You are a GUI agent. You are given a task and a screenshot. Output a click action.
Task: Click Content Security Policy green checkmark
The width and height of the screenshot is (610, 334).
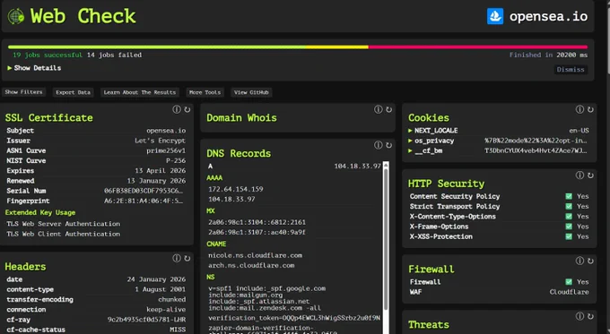(x=569, y=196)
